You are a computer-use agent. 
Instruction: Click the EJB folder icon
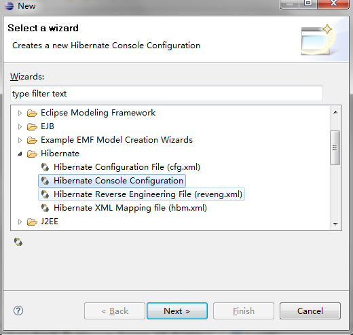click(x=32, y=126)
